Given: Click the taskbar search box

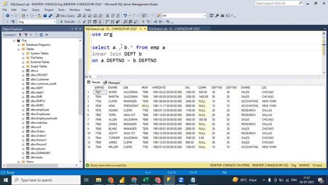Looking at the screenshot, I should coord(46,180).
